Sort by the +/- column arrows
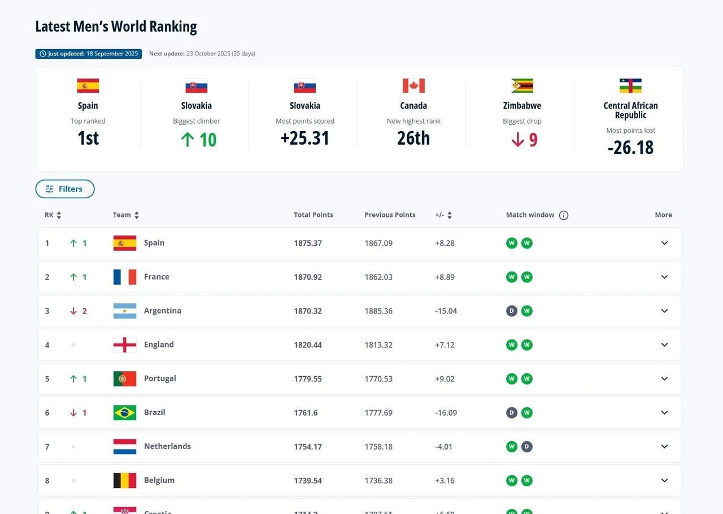This screenshot has height=514, width=723. point(449,215)
